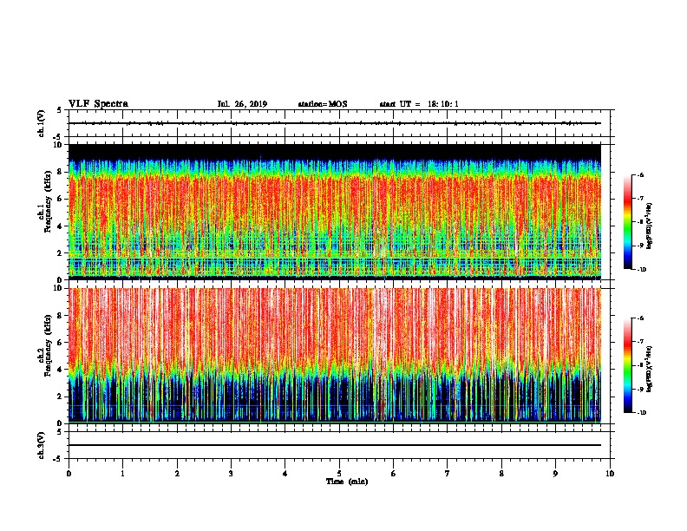Click the log(PSD) label beside ch.2 color bar
Image resolution: width=687 pixels, height=531 pixels.
pyautogui.click(x=650, y=370)
